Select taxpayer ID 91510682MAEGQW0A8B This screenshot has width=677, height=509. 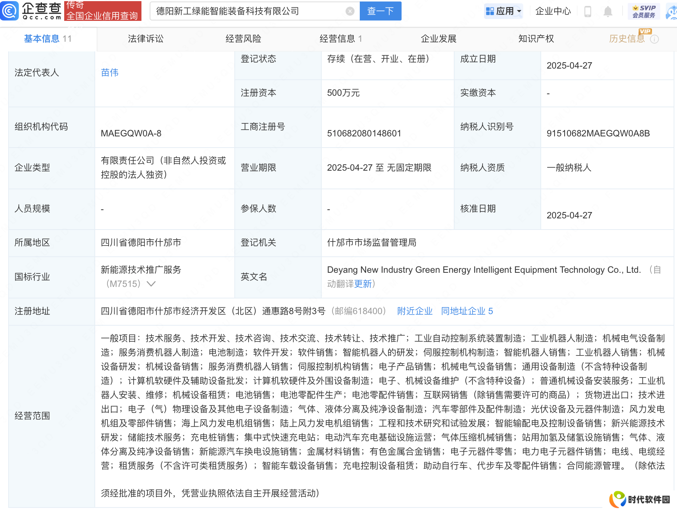pyautogui.click(x=598, y=133)
